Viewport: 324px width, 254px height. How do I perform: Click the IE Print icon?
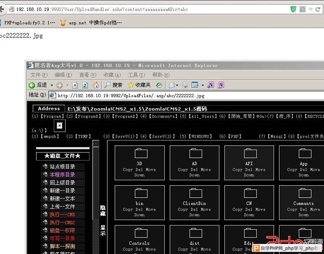click(x=185, y=85)
